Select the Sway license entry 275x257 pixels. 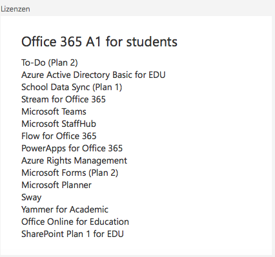click(x=31, y=198)
